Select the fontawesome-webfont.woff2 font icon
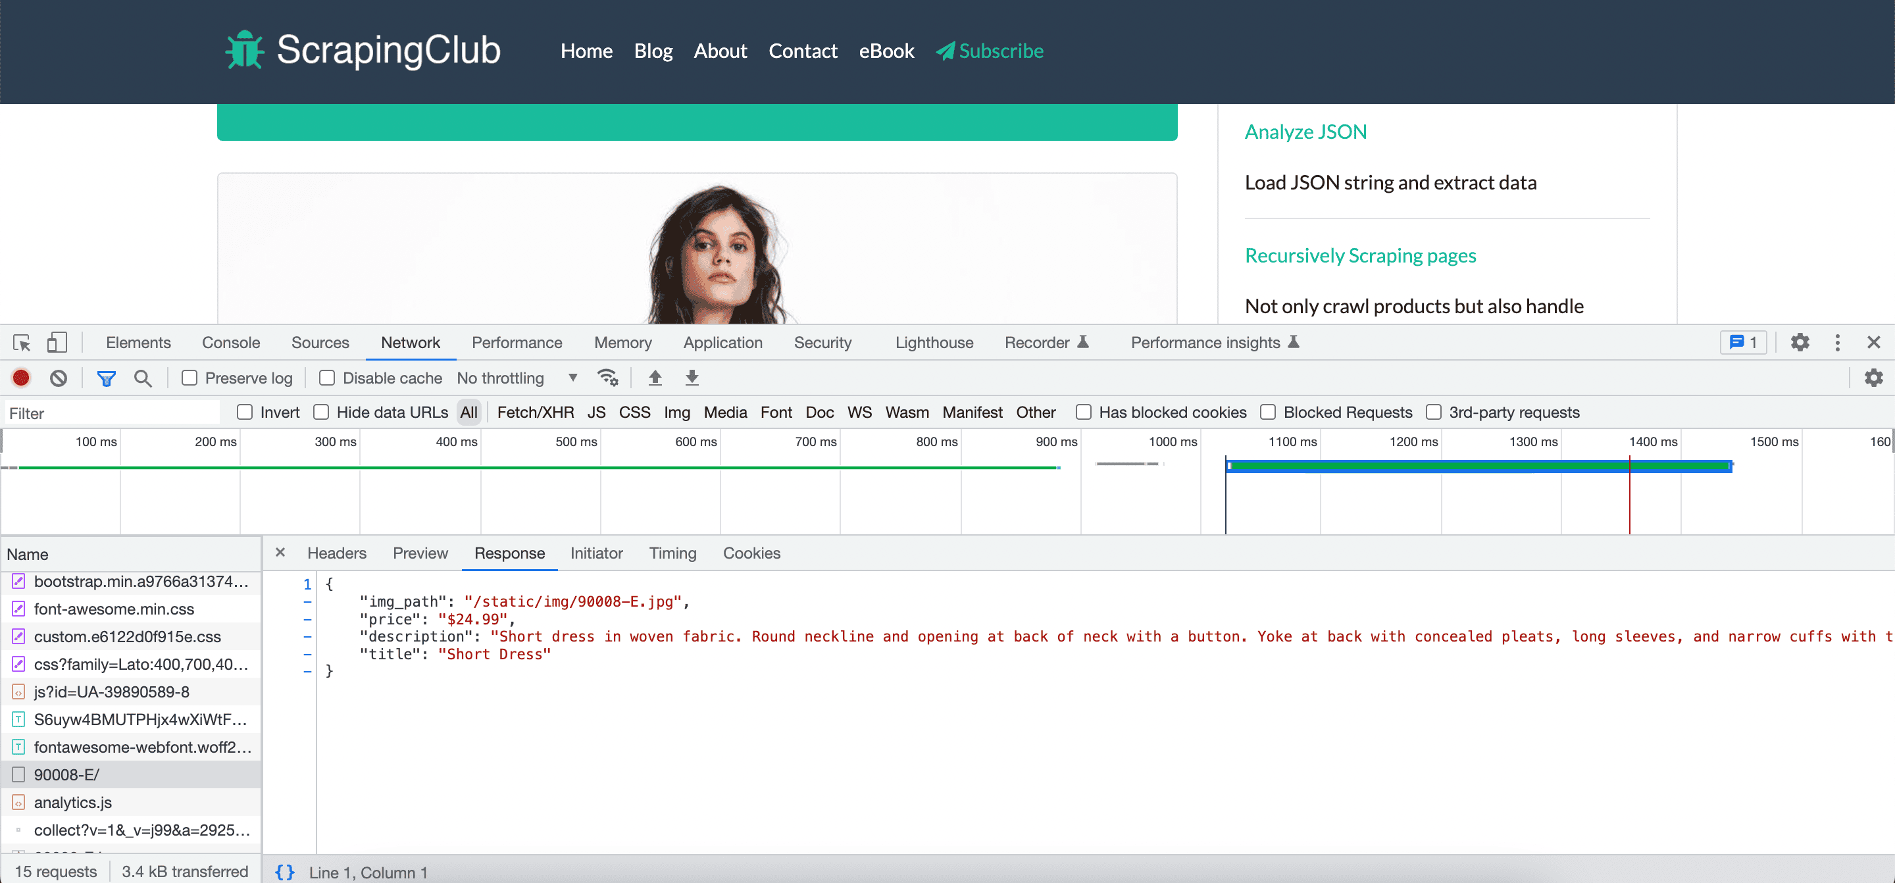The image size is (1895, 883). click(x=19, y=747)
